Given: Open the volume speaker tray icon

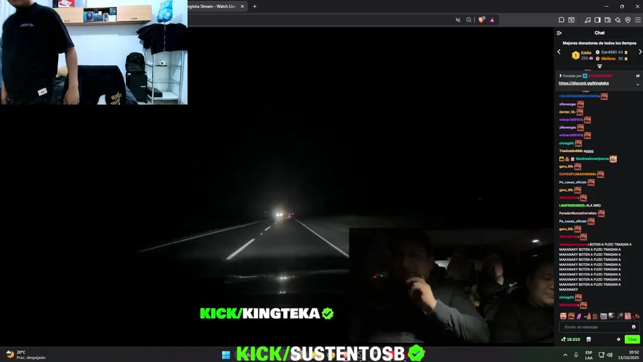Looking at the screenshot, I should coord(609,355).
